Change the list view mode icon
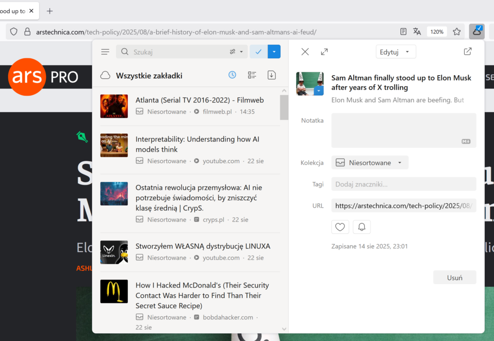This screenshot has height=341, width=494. [252, 75]
